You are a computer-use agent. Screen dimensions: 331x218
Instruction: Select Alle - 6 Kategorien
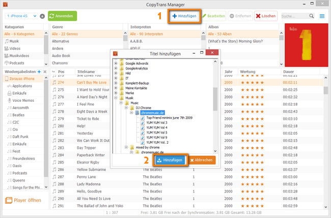click(x=23, y=34)
